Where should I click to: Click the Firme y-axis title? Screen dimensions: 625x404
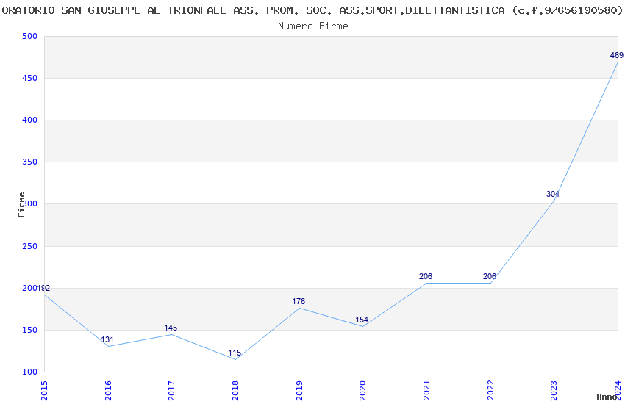[21, 204]
